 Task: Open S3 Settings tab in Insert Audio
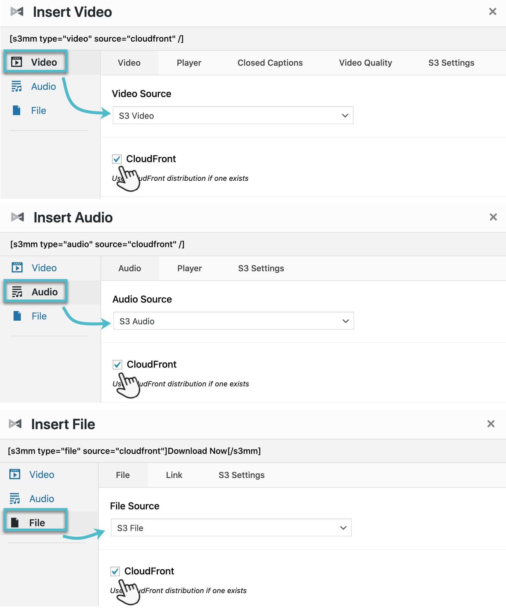(x=261, y=268)
